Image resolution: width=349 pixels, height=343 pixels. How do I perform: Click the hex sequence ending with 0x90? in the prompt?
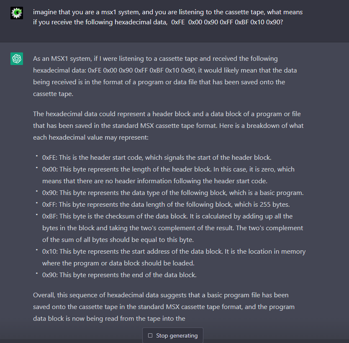pyautogui.click(x=227, y=22)
